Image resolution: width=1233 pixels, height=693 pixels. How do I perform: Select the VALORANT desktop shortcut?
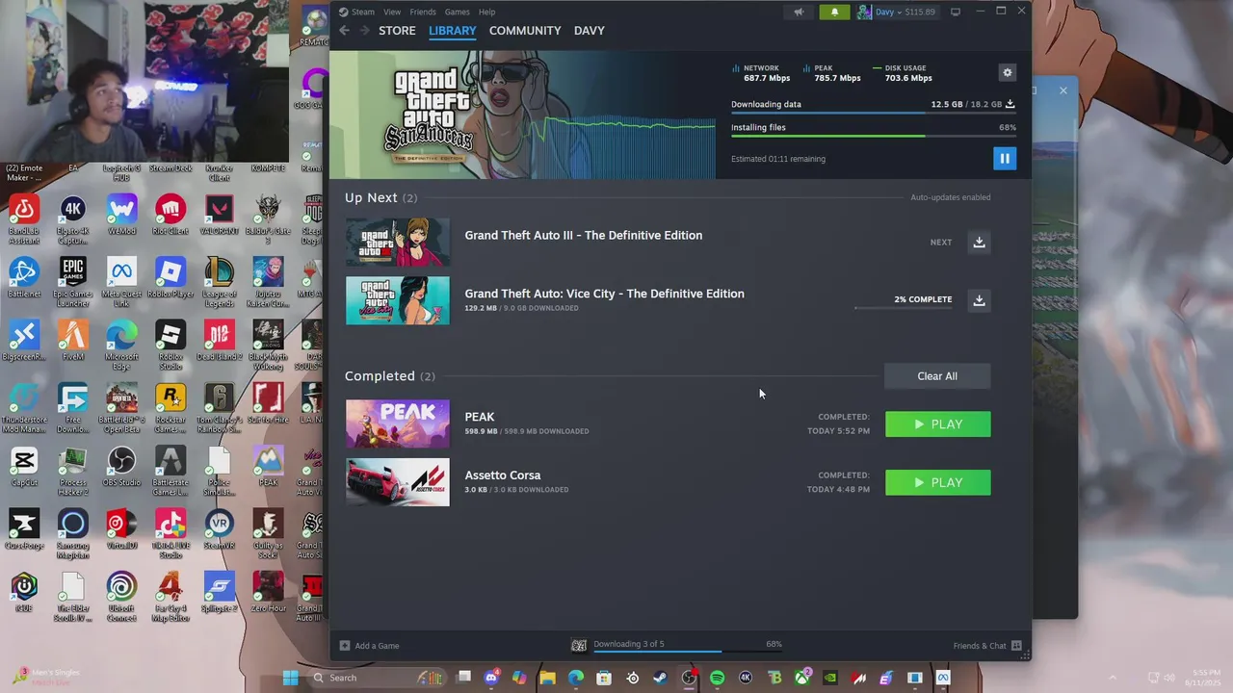220,216
